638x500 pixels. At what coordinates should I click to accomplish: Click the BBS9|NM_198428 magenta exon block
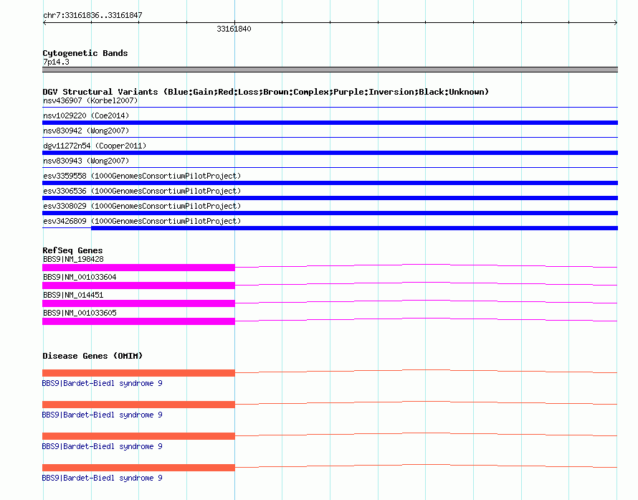coord(139,268)
